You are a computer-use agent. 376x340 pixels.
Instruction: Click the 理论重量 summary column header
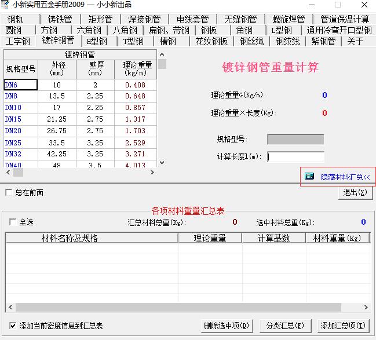[210, 238]
